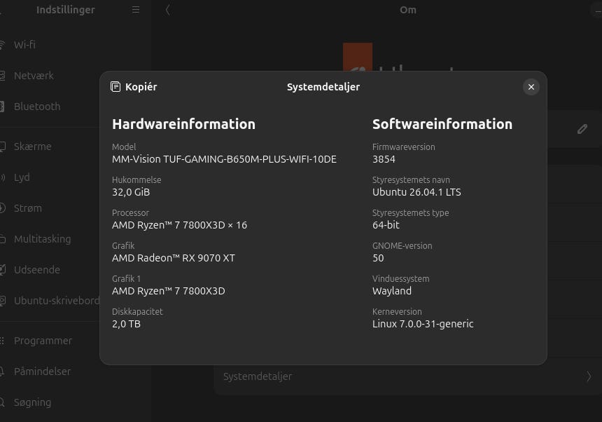Click the disk capacity value 2,0 TB

point(126,324)
